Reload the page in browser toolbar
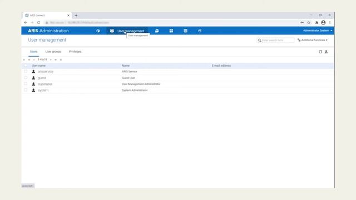The image size is (356, 200). [x=38, y=22]
